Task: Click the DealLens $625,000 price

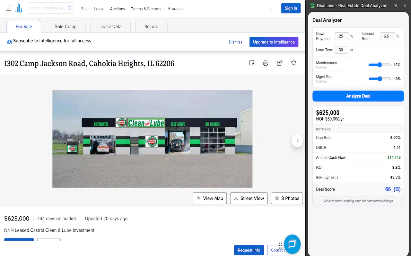Action: click(328, 113)
